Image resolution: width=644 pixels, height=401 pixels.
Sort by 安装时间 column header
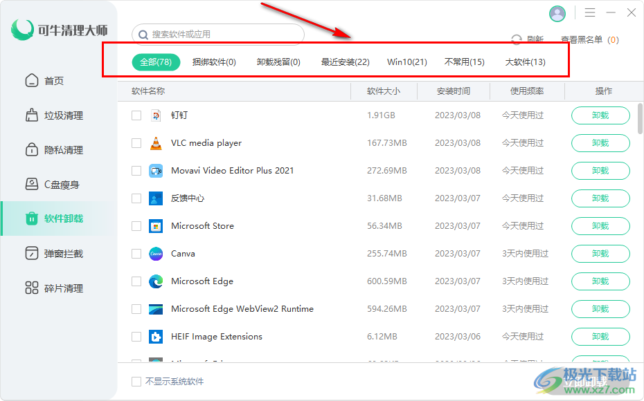(x=454, y=91)
